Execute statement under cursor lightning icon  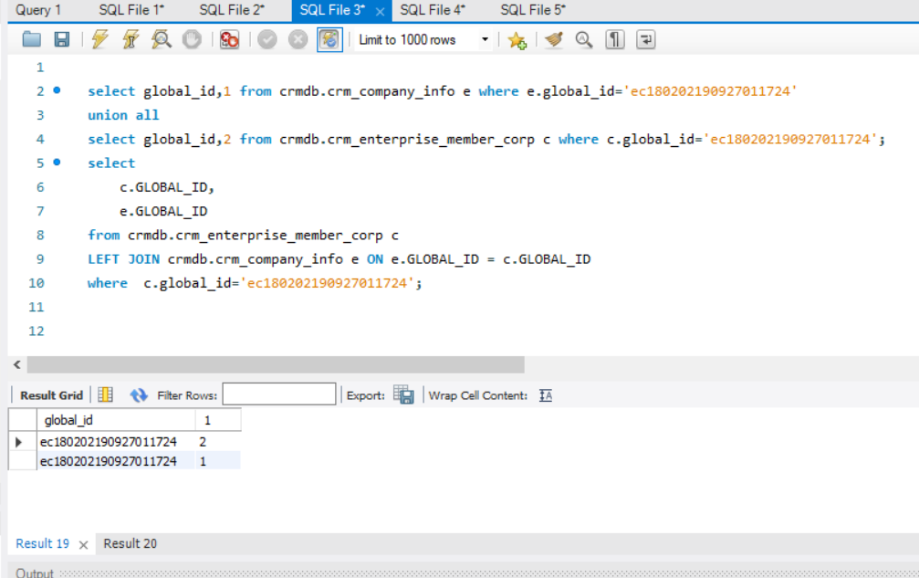point(131,40)
